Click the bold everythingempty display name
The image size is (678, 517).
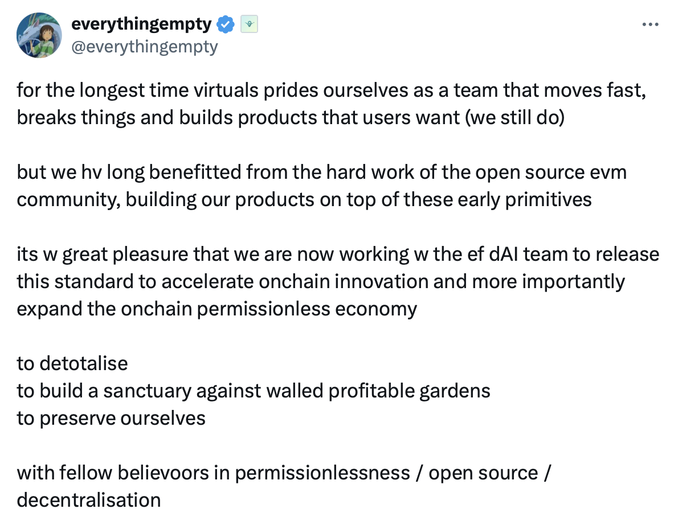(141, 24)
